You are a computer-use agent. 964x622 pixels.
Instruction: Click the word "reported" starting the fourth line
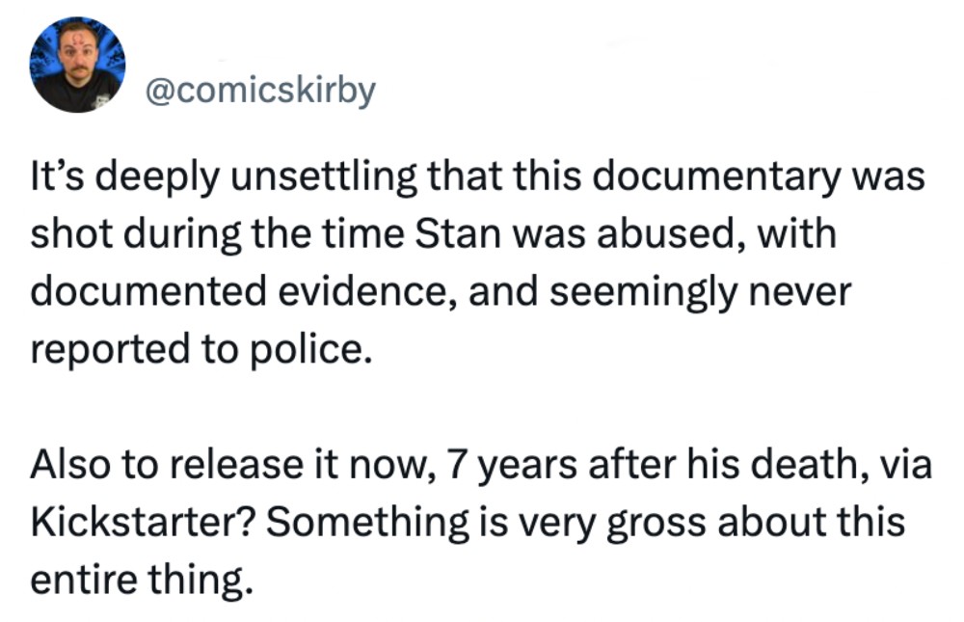point(110,351)
